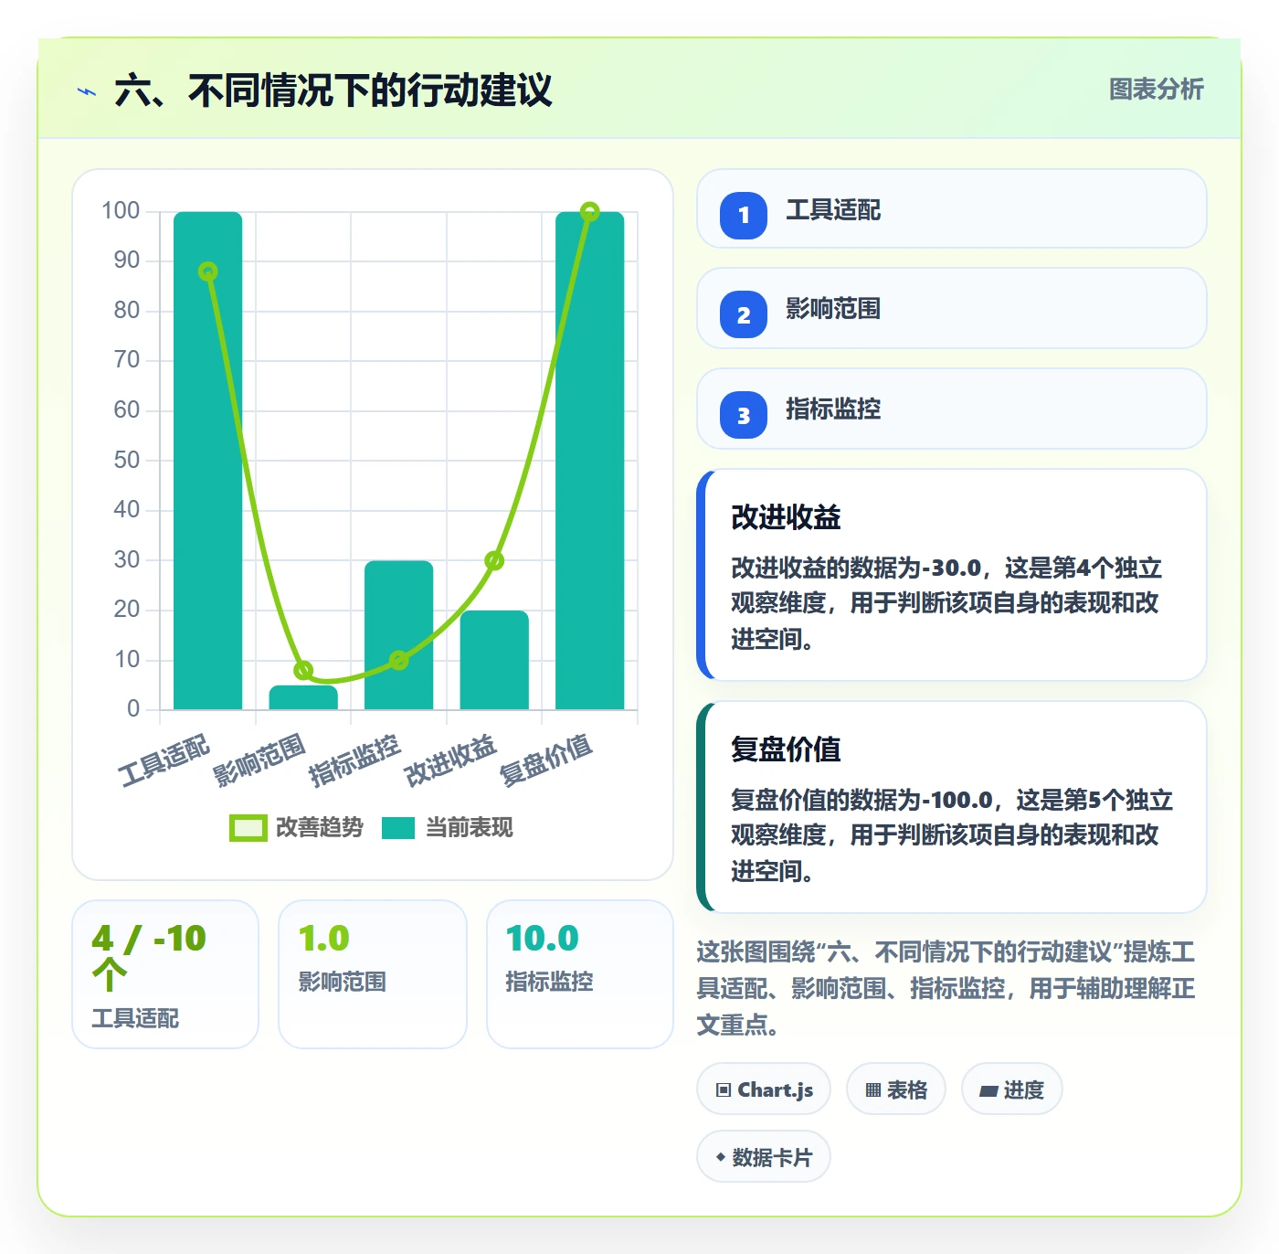Click the trend line point at the top of 复盘价值
Screen dimensions: 1279x1254
590,211
